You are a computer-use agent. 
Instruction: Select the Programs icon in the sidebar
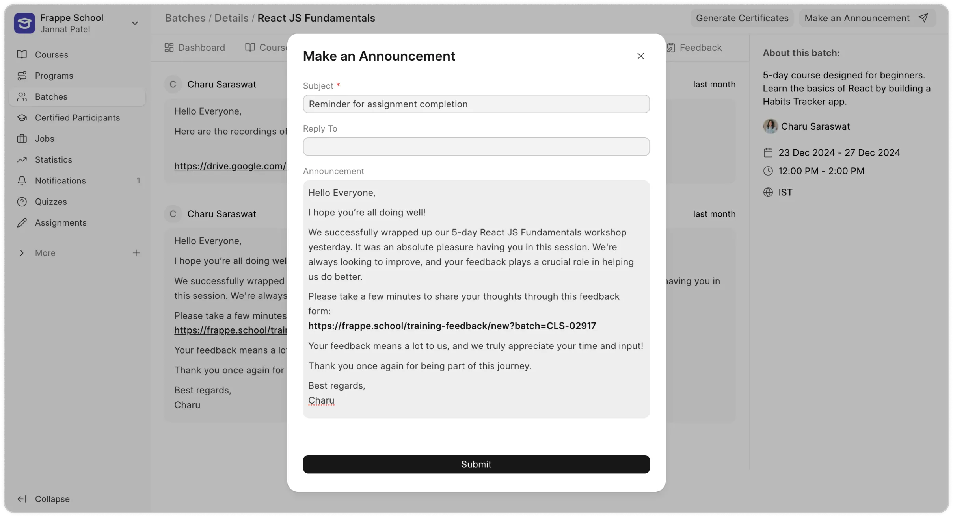(22, 75)
